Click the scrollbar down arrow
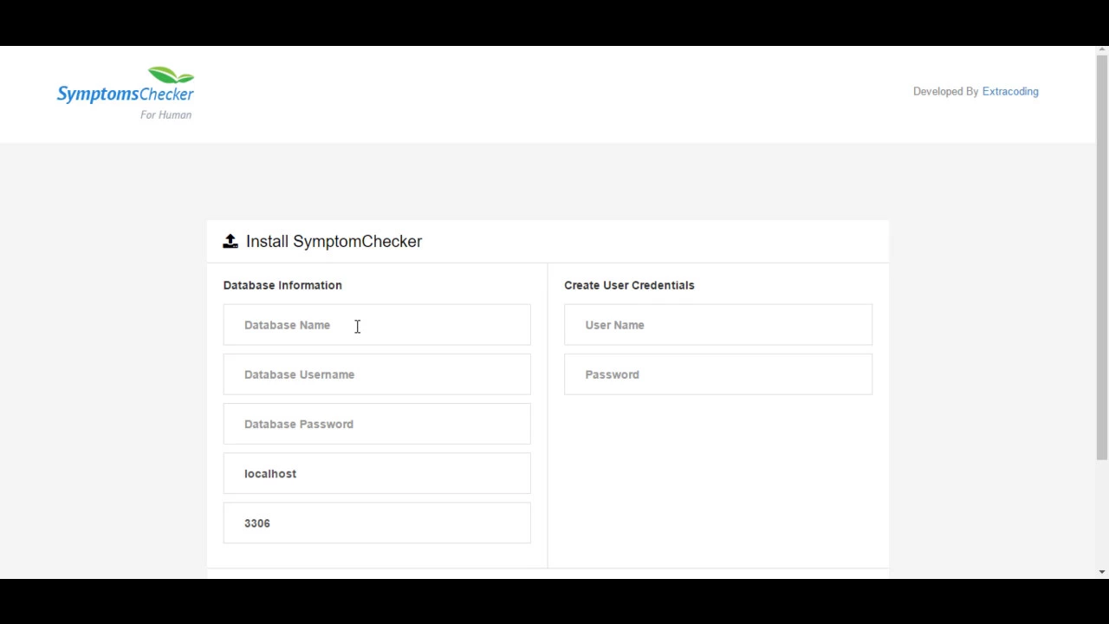This screenshot has height=624, width=1109. (1102, 572)
